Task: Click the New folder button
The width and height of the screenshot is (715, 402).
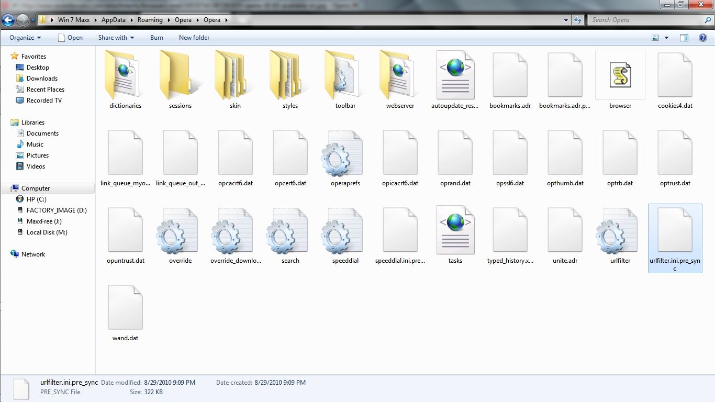Action: 194,38
